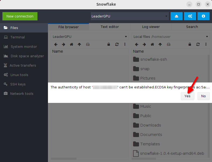Image resolution: width=212 pixels, height=162 pixels.
Task: Select the Templates folder
Action: point(170,144)
